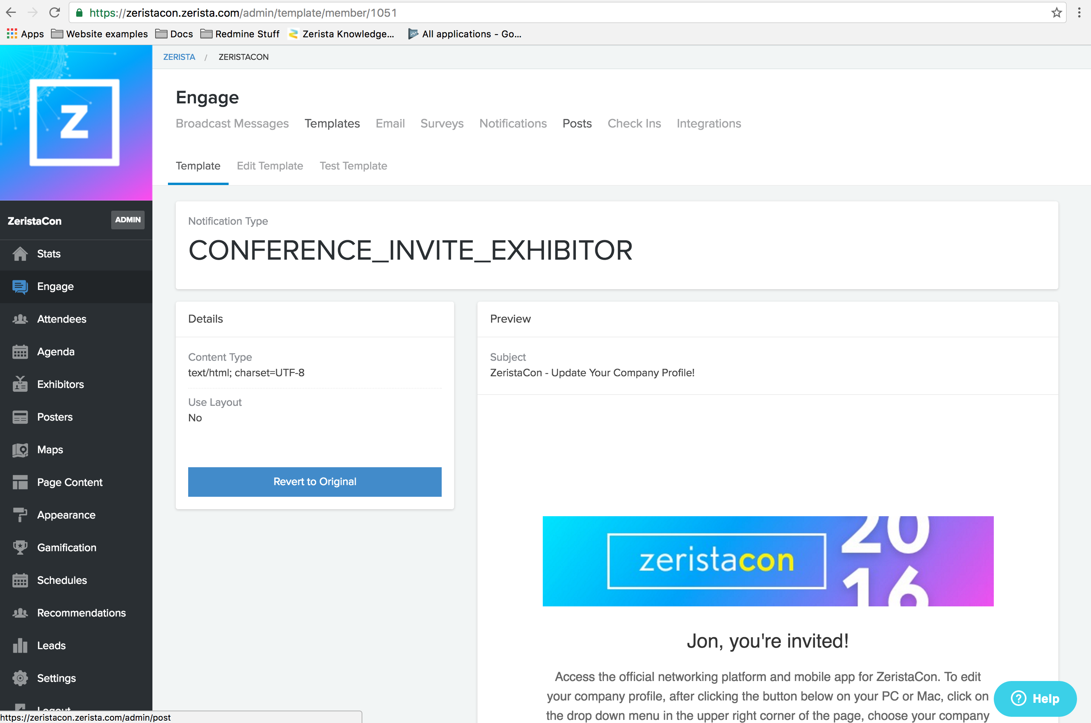Open the Apps grid shortcut
1091x723 pixels.
[x=25, y=34]
